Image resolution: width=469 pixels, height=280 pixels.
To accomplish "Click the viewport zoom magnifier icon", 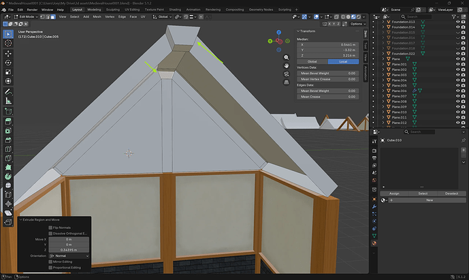I will point(287,57).
